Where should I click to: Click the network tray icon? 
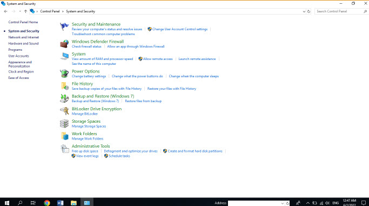point(321,203)
